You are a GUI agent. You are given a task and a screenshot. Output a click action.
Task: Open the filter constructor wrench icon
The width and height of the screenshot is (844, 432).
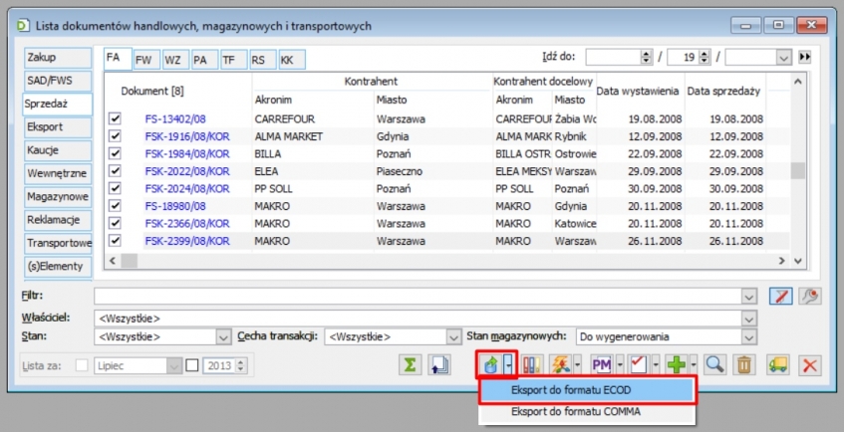[809, 296]
